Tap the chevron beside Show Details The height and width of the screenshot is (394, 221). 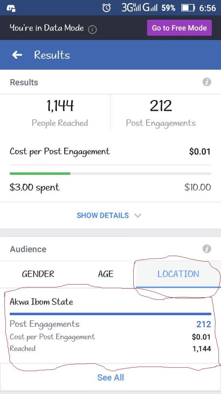tap(138, 215)
